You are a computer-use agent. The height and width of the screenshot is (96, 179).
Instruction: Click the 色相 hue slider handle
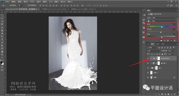point(162,27)
